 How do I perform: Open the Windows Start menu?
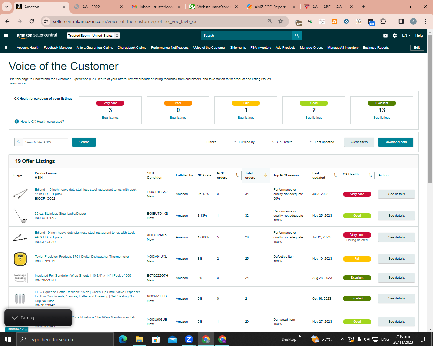click(8, 339)
